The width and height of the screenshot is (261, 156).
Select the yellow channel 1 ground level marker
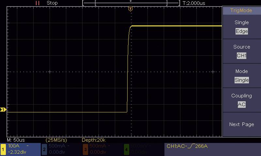pos(3,110)
